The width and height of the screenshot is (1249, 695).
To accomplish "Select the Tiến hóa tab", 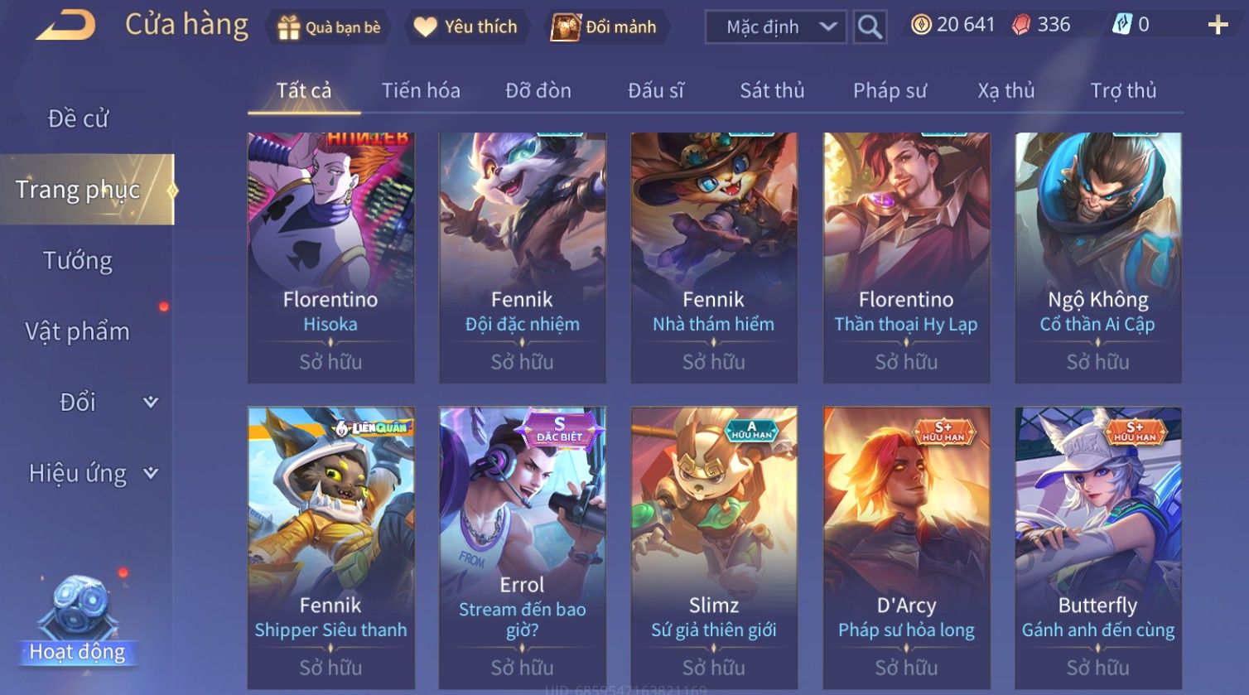I will (x=421, y=90).
